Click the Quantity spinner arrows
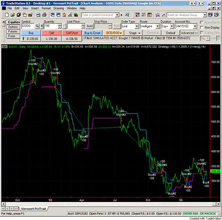 click(x=60, y=26)
